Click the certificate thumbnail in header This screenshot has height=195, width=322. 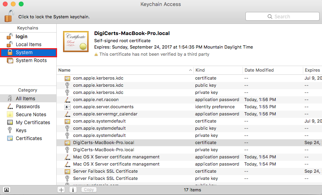(75, 42)
